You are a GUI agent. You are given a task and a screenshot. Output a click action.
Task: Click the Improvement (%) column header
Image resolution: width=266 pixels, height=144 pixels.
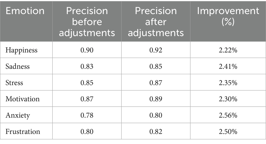(x=228, y=16)
